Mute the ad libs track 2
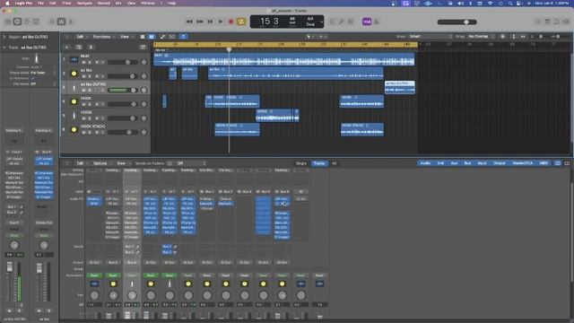This screenshot has width=574, height=323. (x=83, y=76)
